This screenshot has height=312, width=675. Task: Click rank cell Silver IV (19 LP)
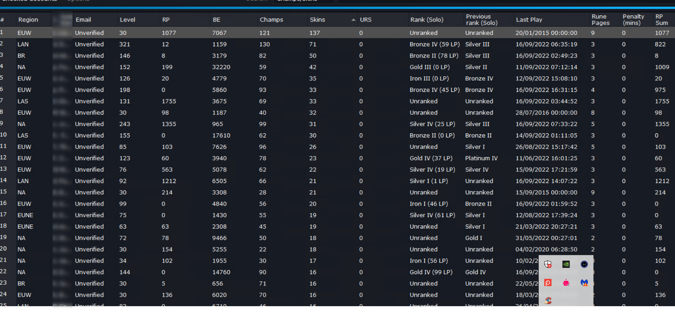point(432,169)
